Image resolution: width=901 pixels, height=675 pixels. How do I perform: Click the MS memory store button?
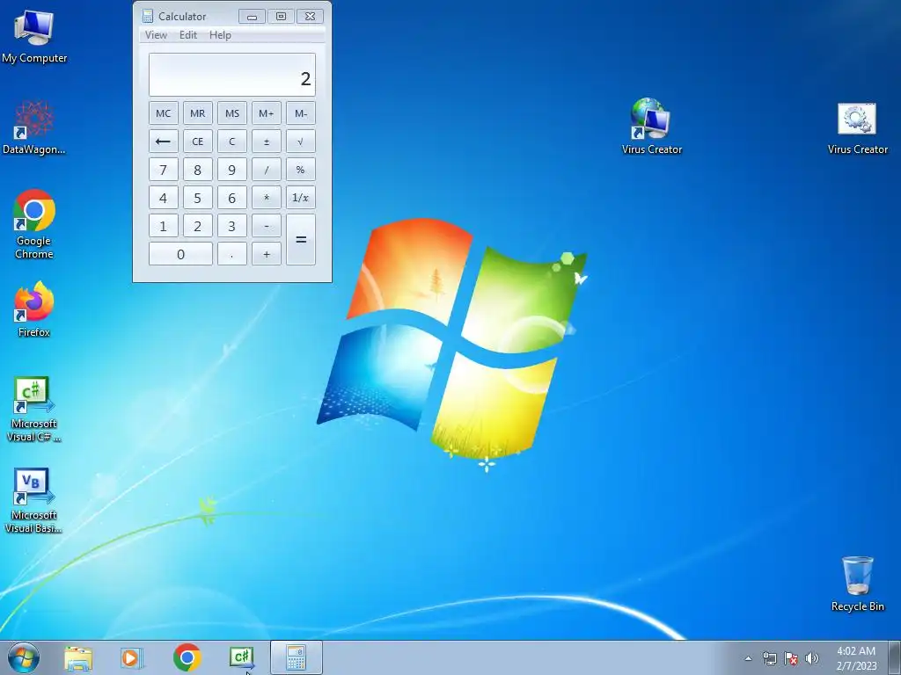click(232, 113)
